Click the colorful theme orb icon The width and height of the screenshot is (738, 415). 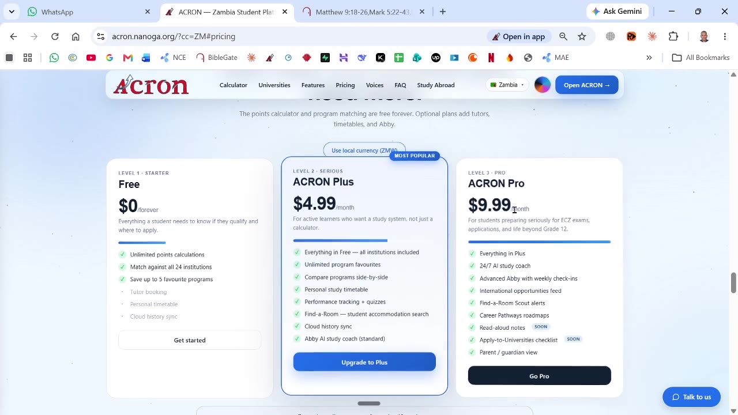(543, 85)
